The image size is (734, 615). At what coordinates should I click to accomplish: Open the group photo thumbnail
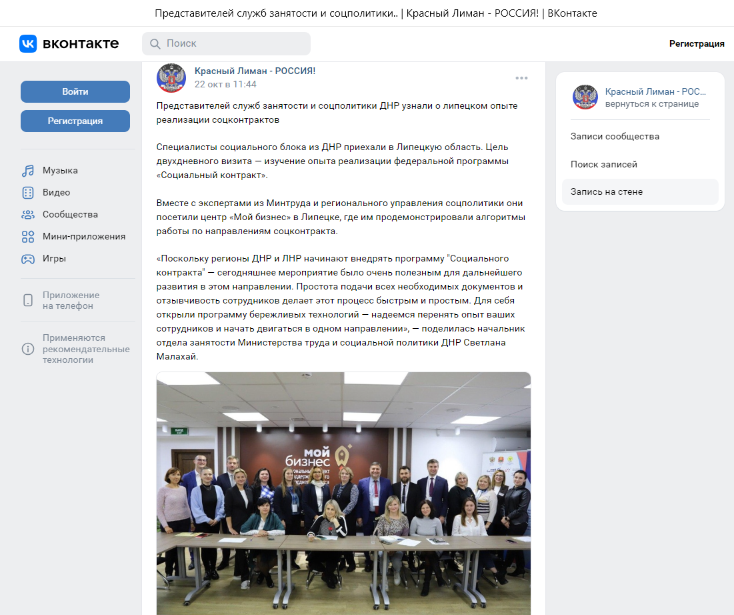pos(343,493)
